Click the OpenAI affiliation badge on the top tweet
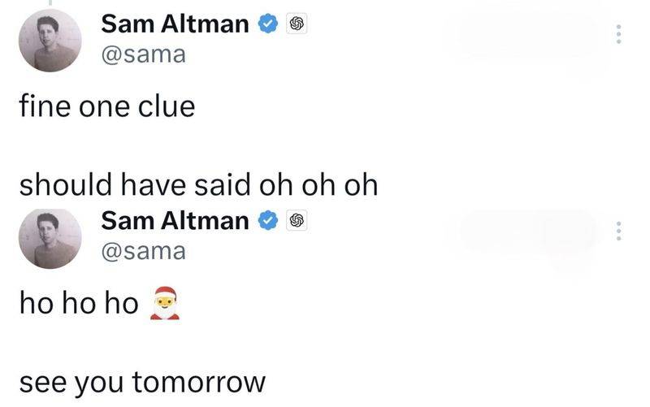The image size is (650, 407). pos(295,24)
